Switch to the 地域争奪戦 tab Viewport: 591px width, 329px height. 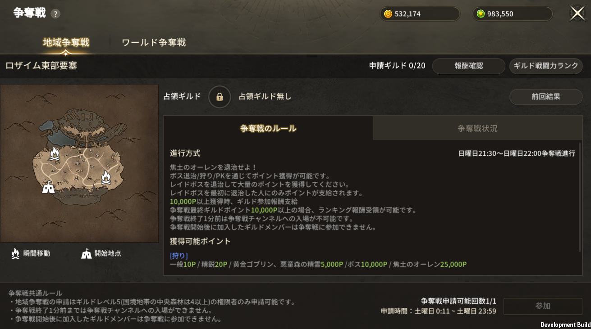point(66,43)
